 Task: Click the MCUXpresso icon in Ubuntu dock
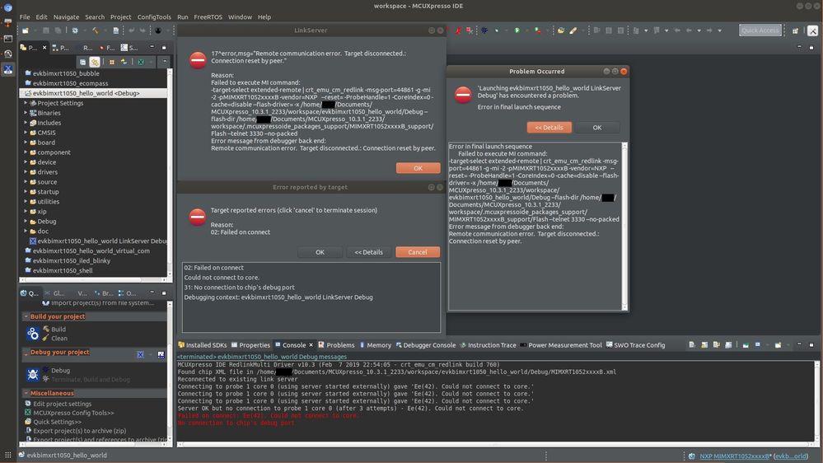tap(8, 68)
